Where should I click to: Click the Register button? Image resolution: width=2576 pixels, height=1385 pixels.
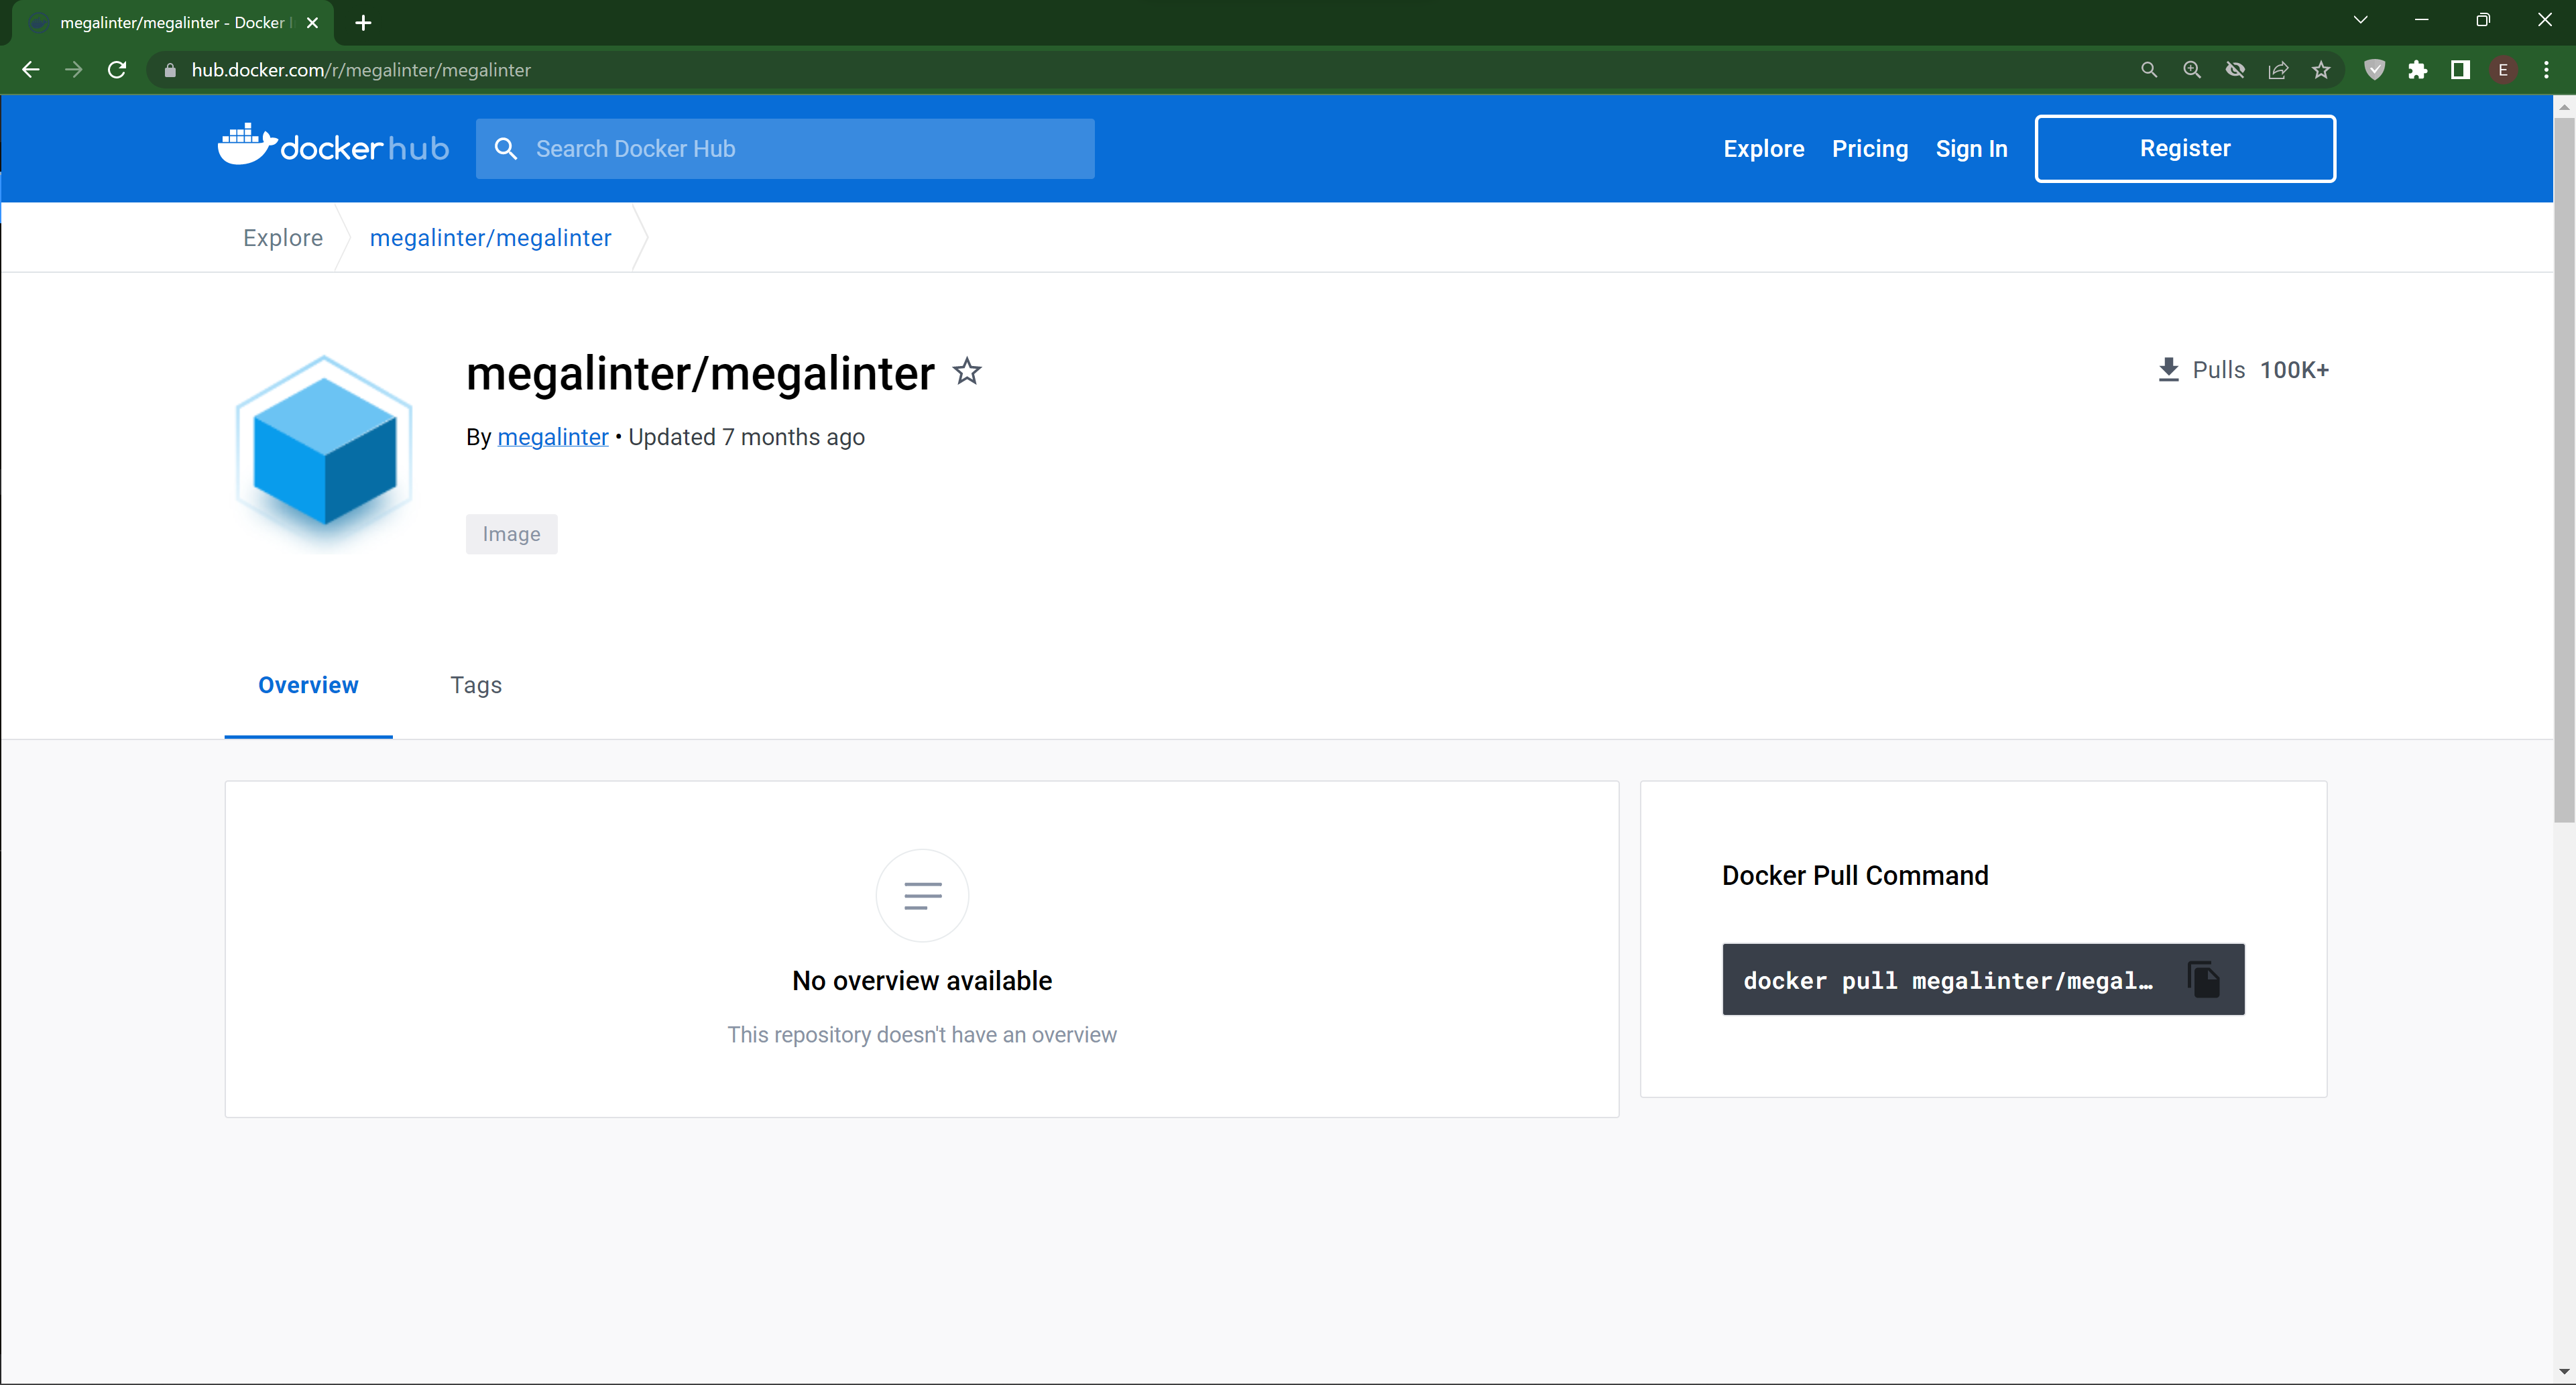[x=2184, y=148]
